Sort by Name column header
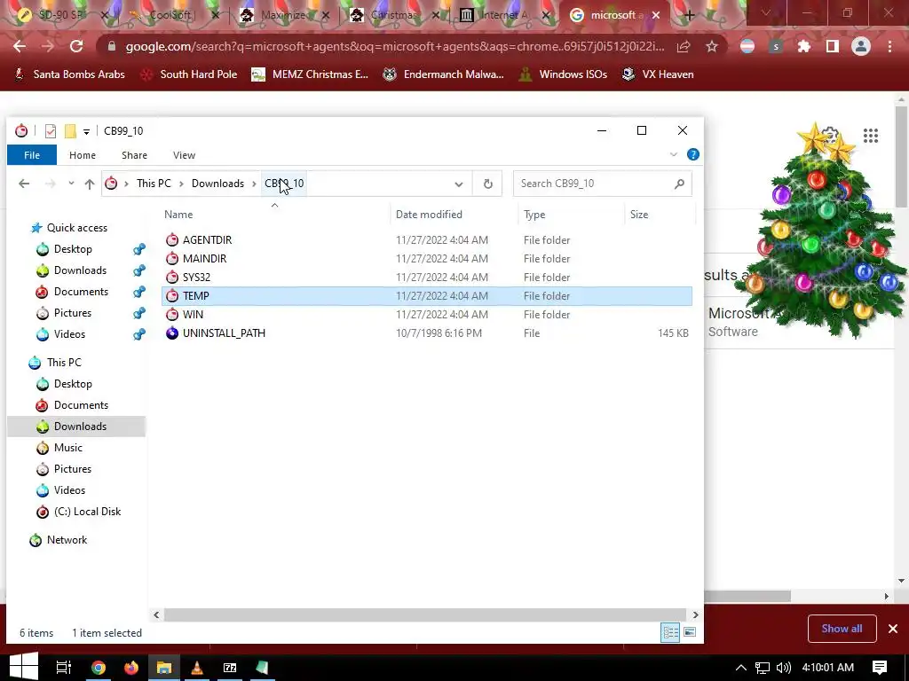Screen dimensions: 909x681 click(178, 215)
